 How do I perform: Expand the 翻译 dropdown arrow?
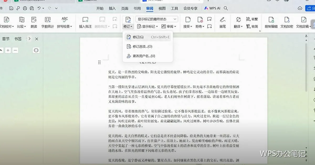coord(242,27)
